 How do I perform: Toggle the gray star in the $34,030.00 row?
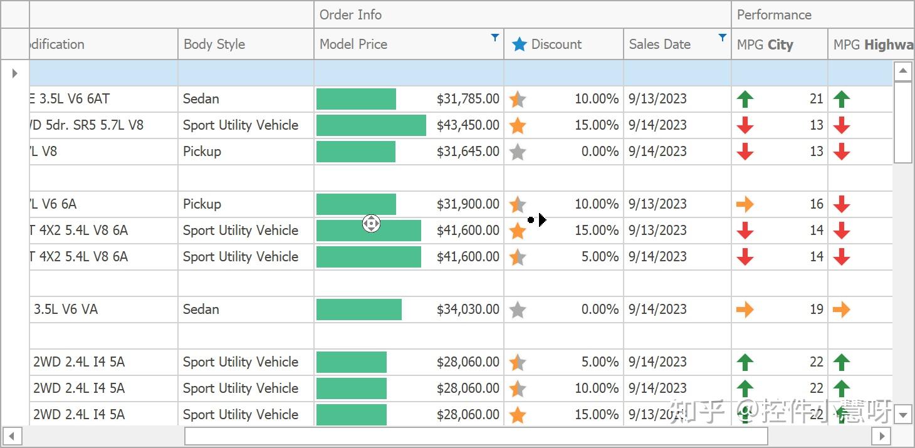tap(517, 310)
